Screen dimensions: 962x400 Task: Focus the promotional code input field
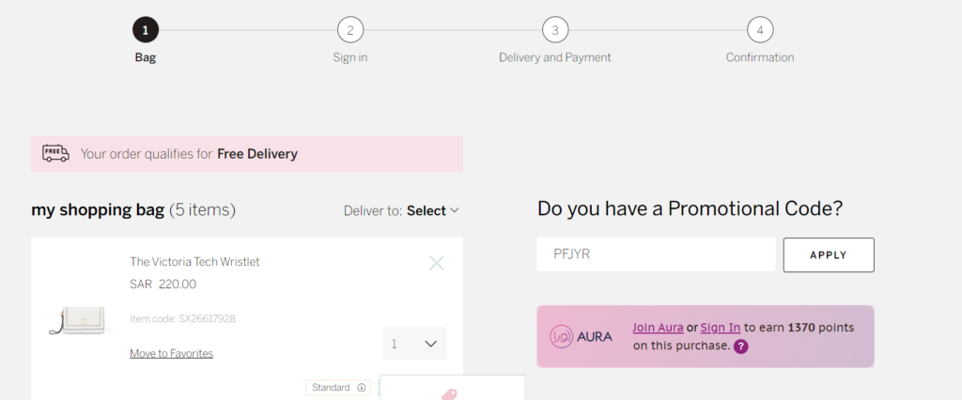coord(656,254)
